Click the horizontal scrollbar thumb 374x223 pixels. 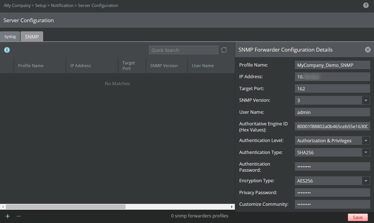pos(66,207)
